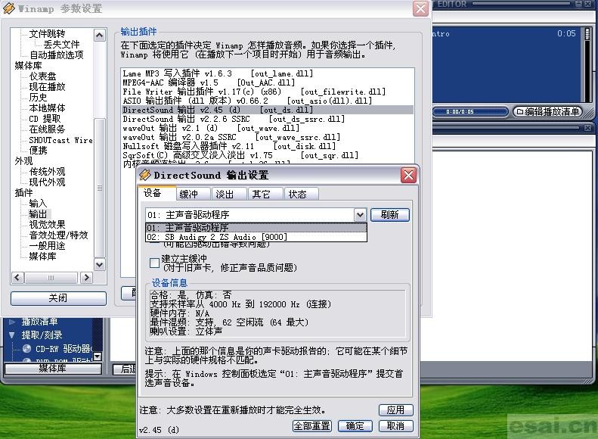This screenshot has width=598, height=439.
Task: Click the 全部重置 reset all button
Action: click(311, 425)
